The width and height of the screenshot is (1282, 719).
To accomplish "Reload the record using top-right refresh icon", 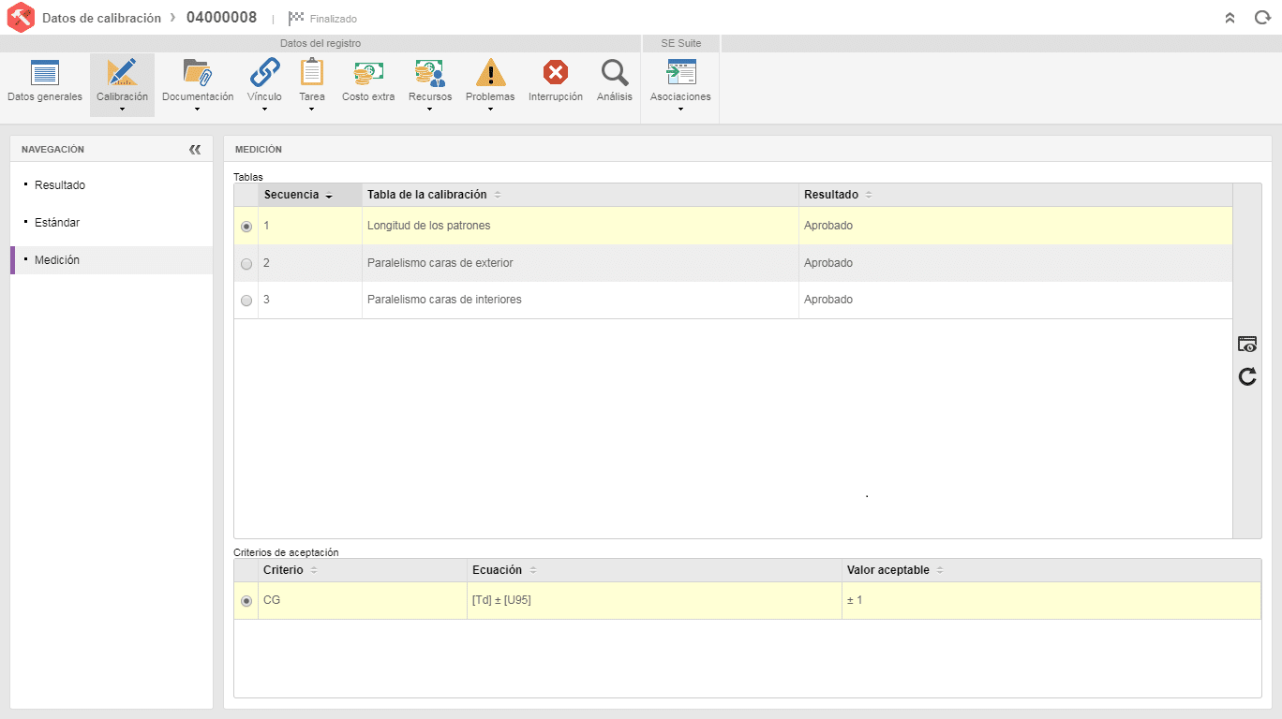I will (1262, 18).
